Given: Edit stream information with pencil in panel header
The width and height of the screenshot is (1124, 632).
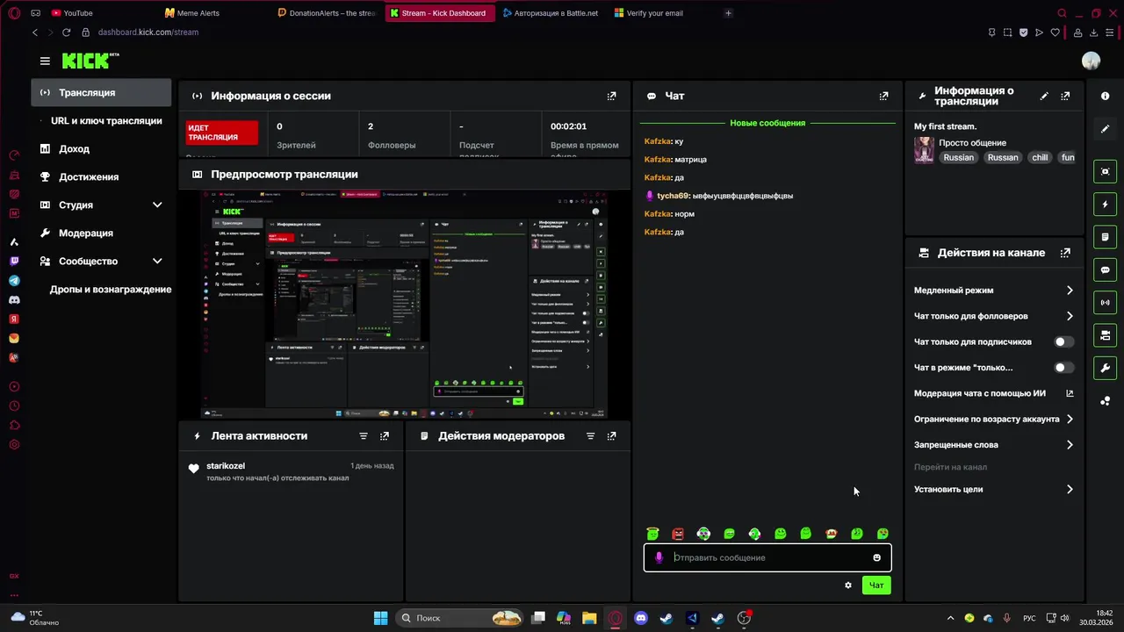Looking at the screenshot, I should pyautogui.click(x=1044, y=96).
